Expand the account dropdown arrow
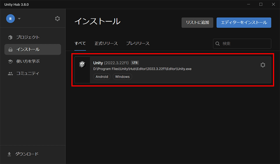280x164 pixels. pyautogui.click(x=19, y=18)
